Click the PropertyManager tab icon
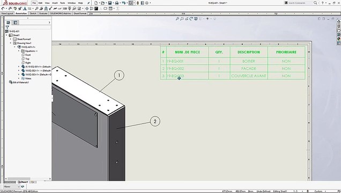The height and width of the screenshot is (193, 341). [x=16, y=23]
